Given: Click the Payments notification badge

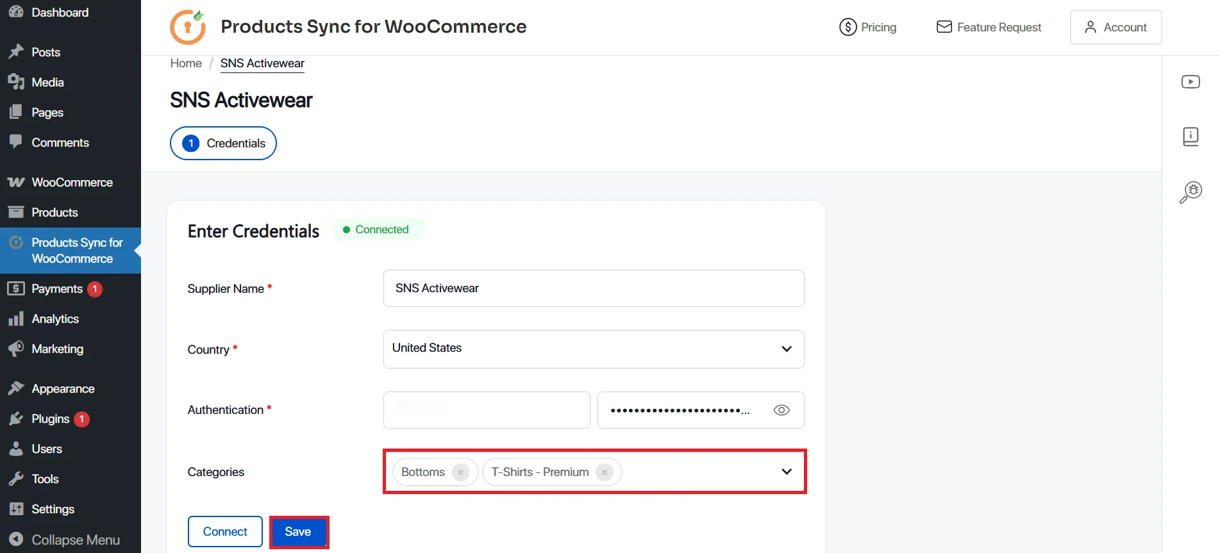Looking at the screenshot, I should click(95, 289).
